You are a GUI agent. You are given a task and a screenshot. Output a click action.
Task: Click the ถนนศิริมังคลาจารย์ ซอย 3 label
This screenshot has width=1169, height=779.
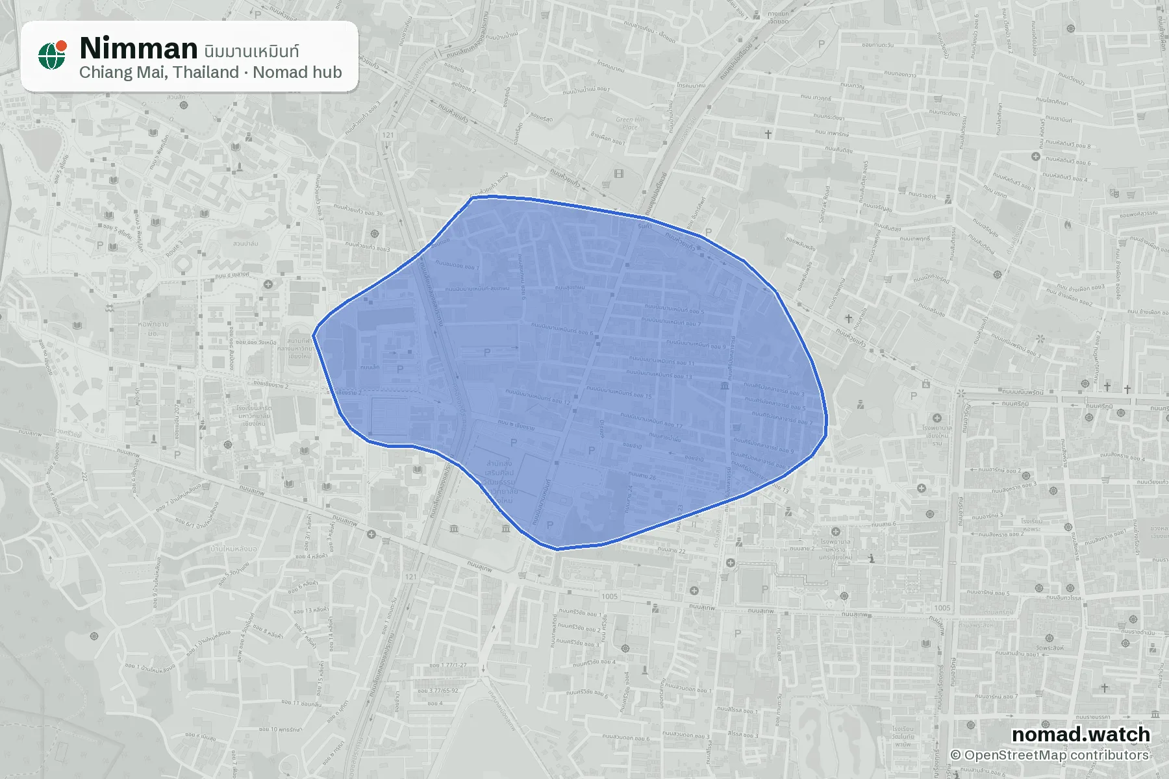pos(774,389)
